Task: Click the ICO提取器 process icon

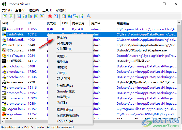Action: (x=4, y=61)
